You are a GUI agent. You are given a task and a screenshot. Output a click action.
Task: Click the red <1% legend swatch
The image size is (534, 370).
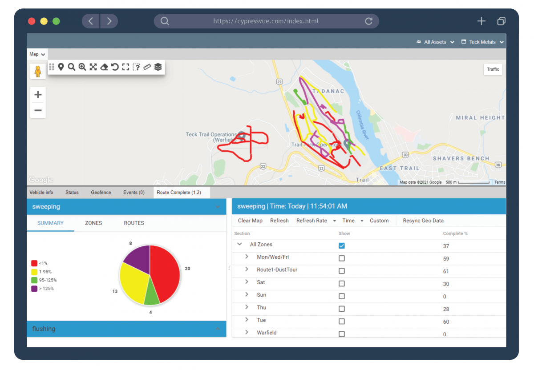(x=35, y=263)
